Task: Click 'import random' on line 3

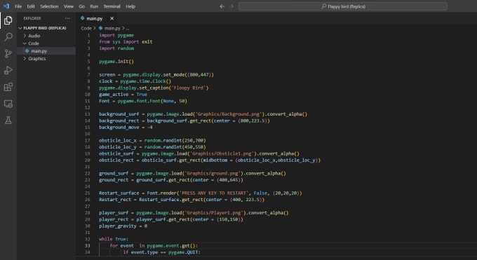Action: [116, 48]
